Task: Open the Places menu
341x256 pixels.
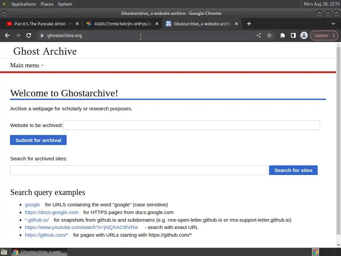Action: 47,4
